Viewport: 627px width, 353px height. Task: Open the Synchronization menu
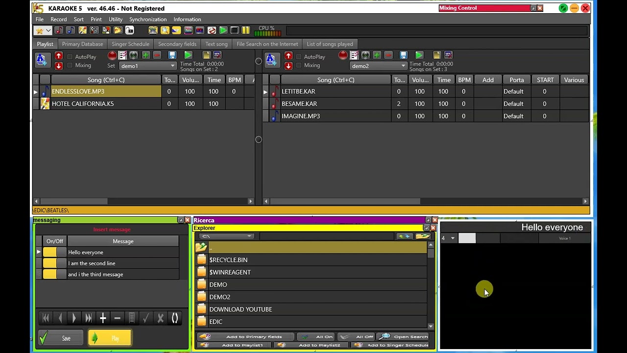(x=148, y=19)
